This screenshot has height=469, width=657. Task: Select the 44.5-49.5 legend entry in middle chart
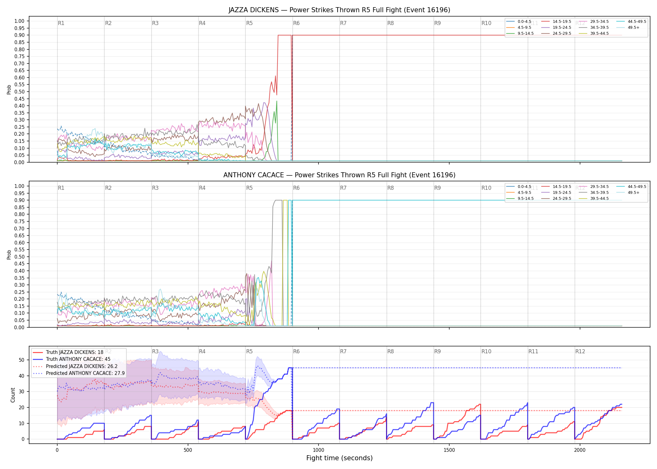631,187
